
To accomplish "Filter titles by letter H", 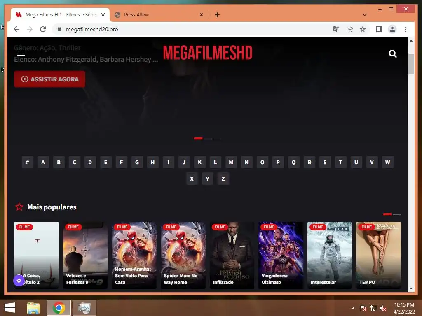I will (x=152, y=162).
